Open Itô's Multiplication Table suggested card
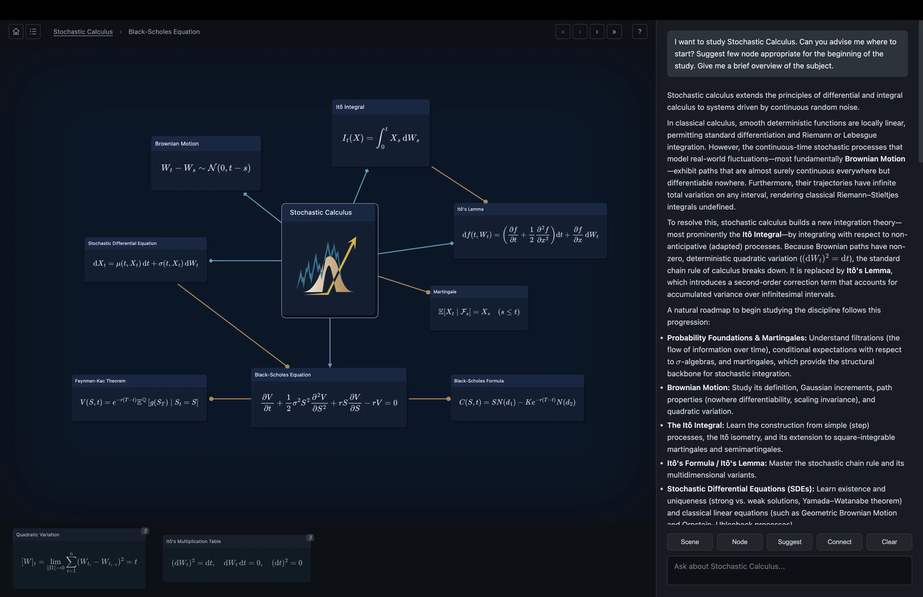 [x=237, y=558]
